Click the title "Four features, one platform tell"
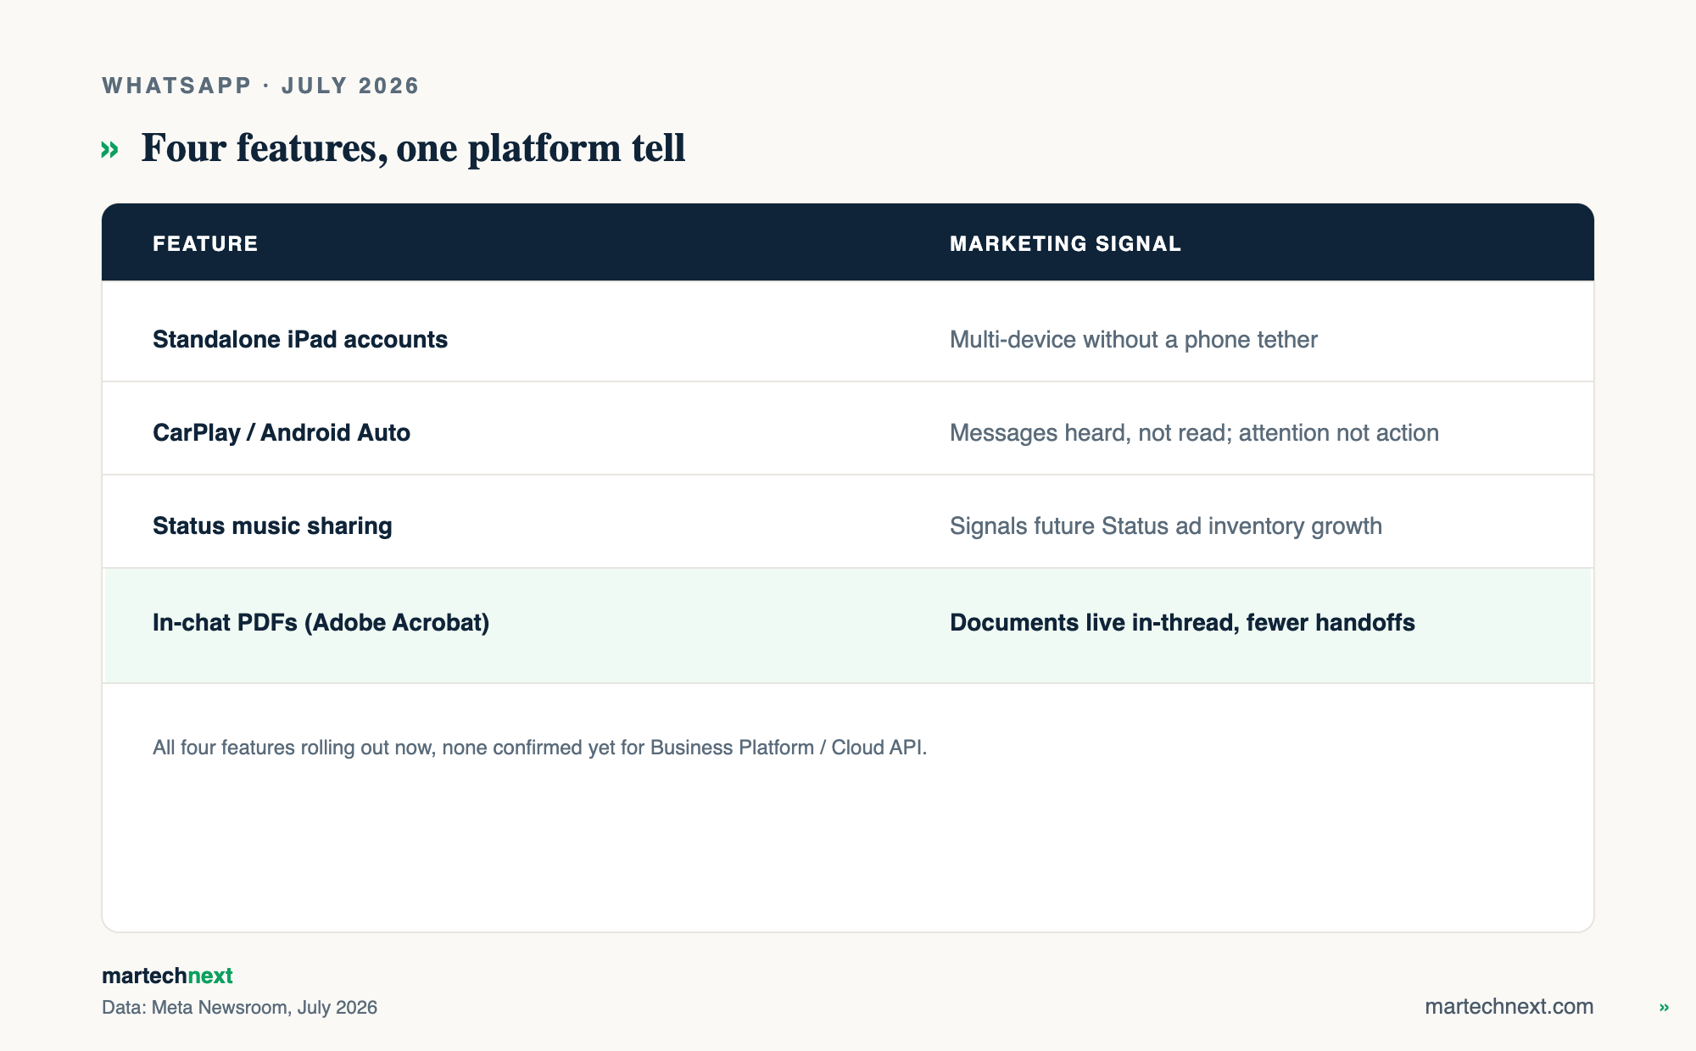The width and height of the screenshot is (1696, 1051). point(413,147)
